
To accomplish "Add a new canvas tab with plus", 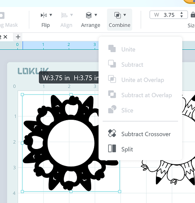I will pyautogui.click(x=18, y=37).
